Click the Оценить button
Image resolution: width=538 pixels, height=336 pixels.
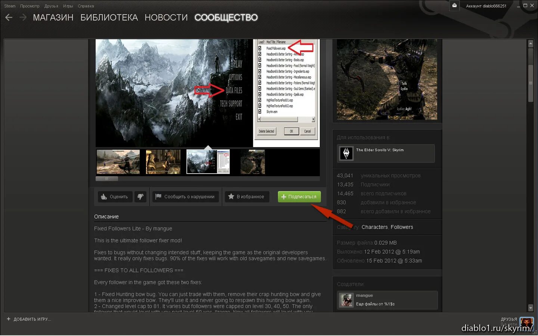click(x=115, y=196)
